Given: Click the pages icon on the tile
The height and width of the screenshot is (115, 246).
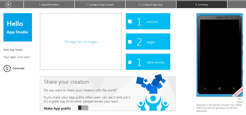Looking at the screenshot, I should [x=130, y=42].
